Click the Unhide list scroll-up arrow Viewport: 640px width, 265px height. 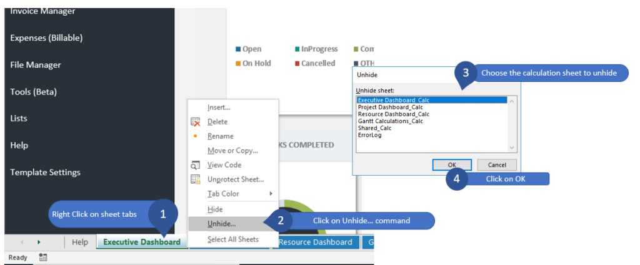click(x=512, y=101)
